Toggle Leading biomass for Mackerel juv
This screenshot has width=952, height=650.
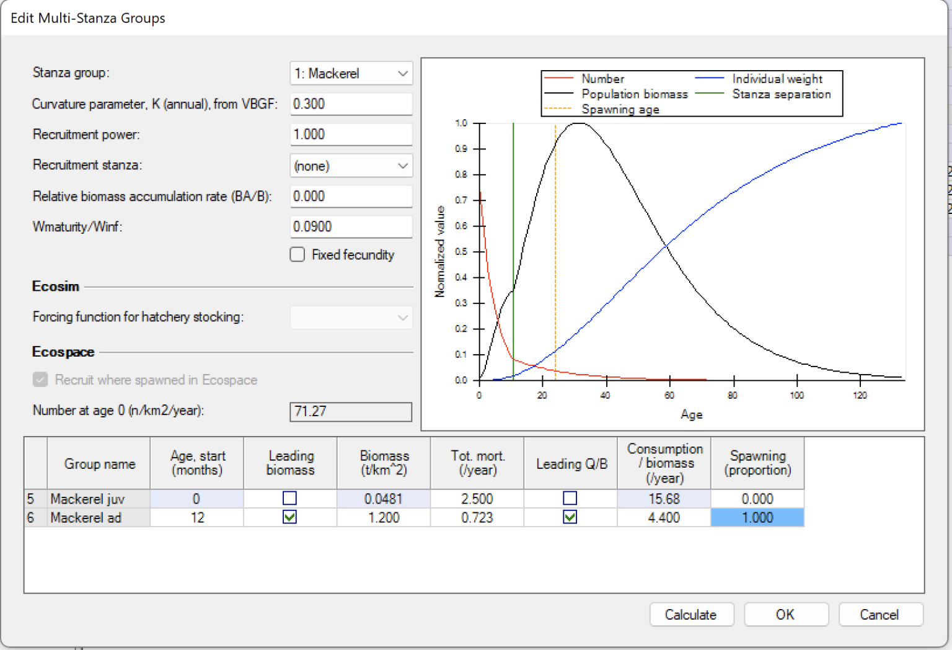point(290,498)
